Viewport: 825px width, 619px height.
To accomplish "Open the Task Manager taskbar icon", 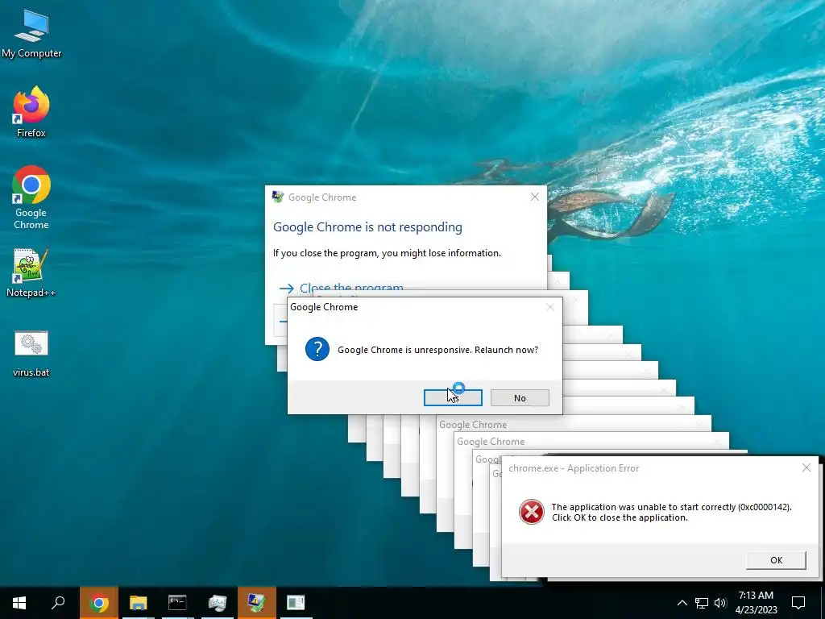I will click(x=217, y=603).
